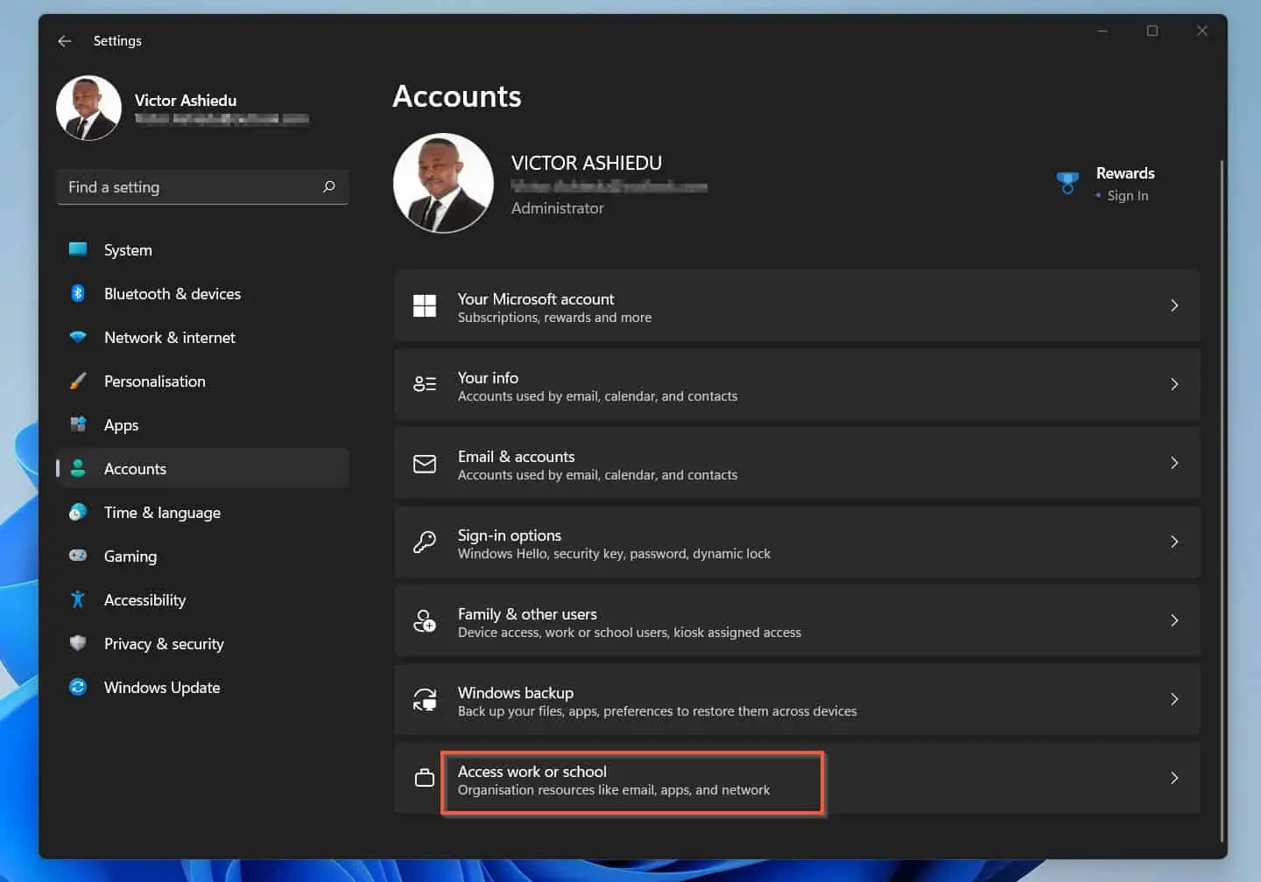1261x882 pixels.
Task: Click the Network & internet Wi-Fi icon
Action: click(x=78, y=337)
